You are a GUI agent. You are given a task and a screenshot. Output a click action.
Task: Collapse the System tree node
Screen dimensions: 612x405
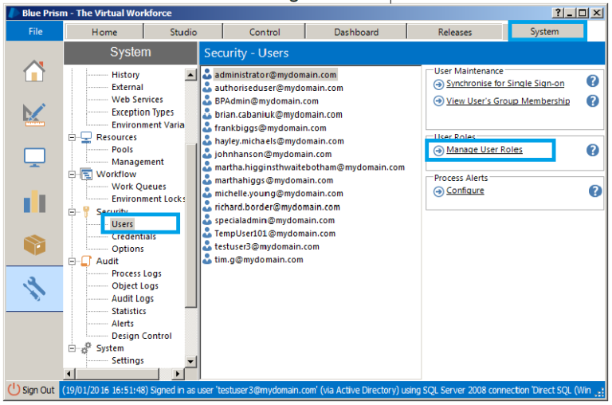click(x=72, y=348)
